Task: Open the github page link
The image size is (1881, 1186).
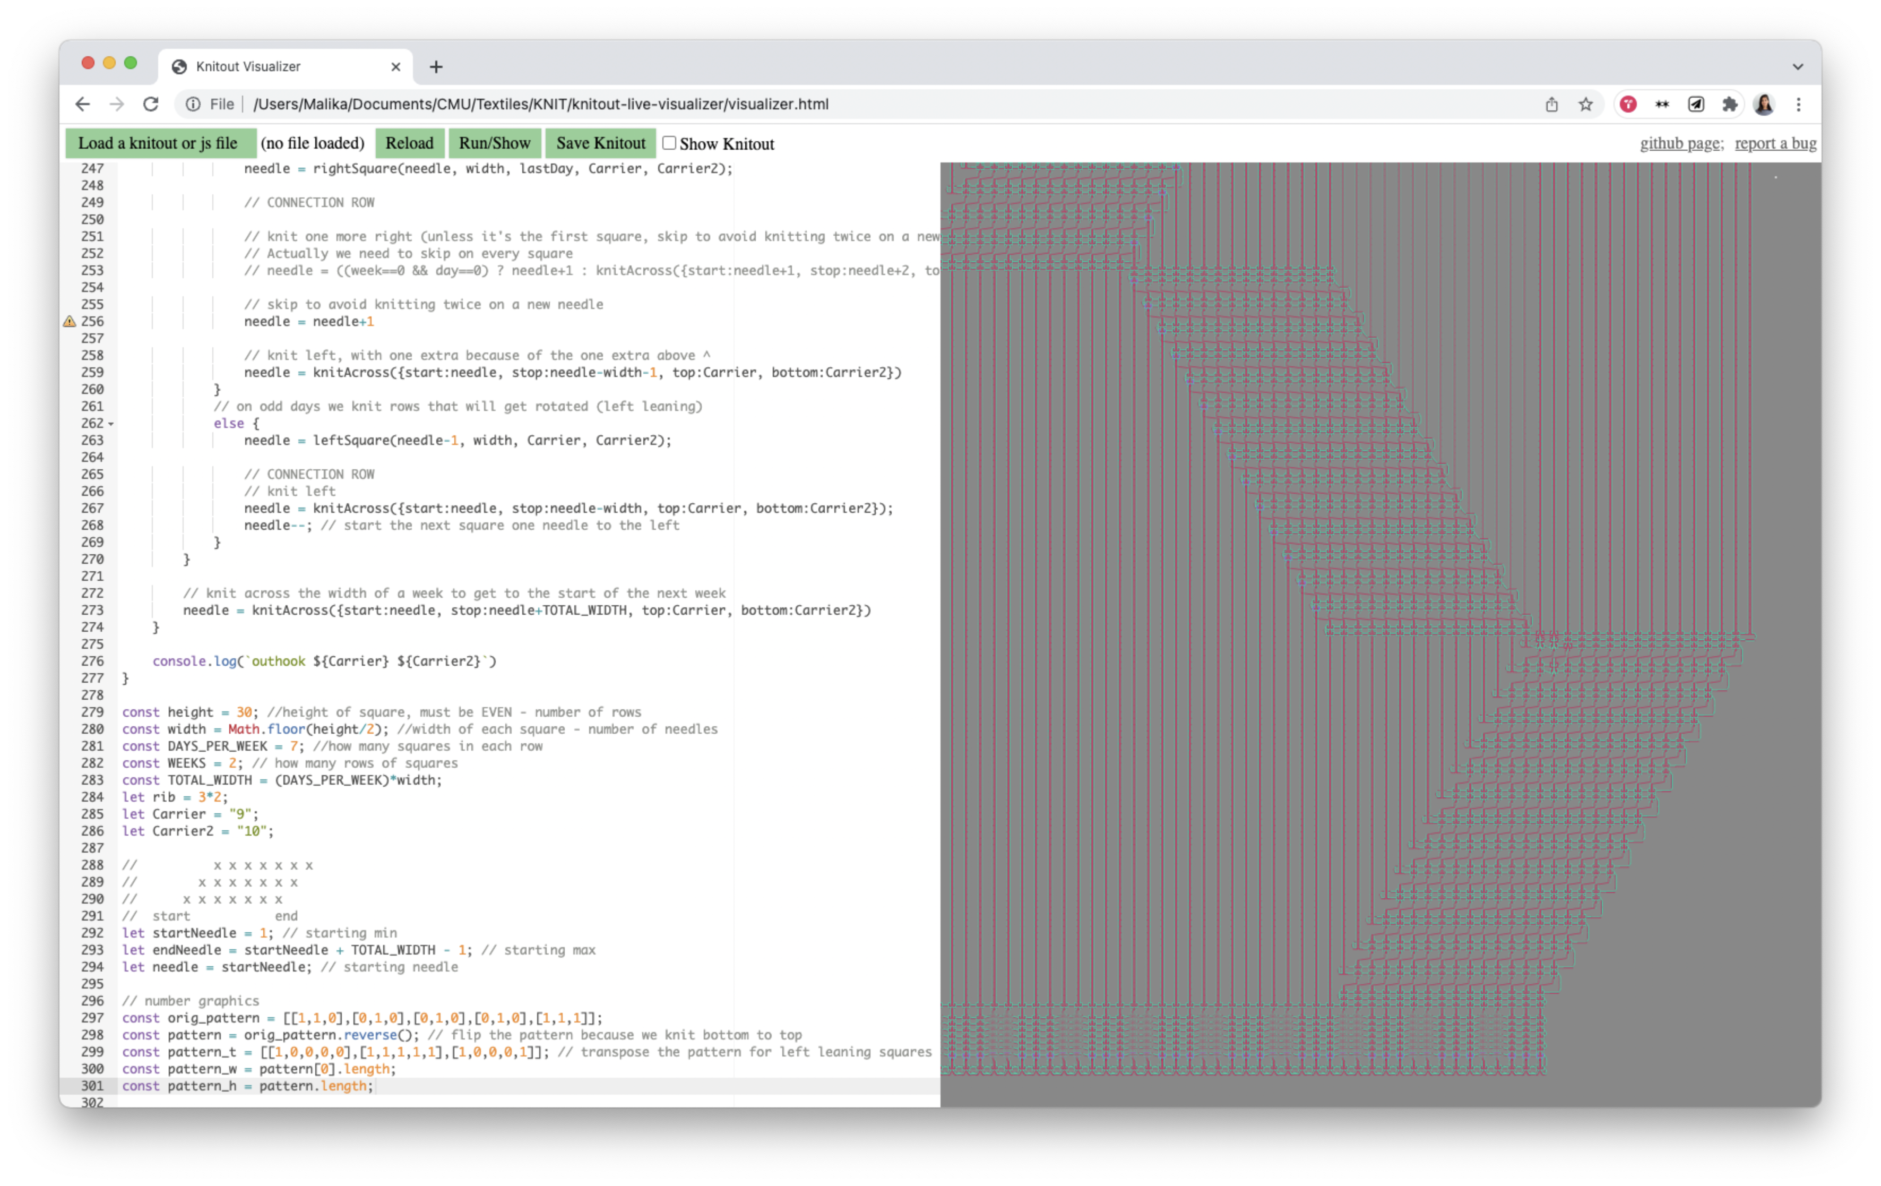Action: (1679, 143)
